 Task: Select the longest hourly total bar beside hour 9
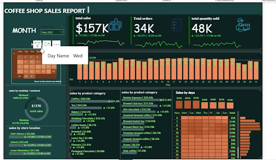(x=250, y=129)
